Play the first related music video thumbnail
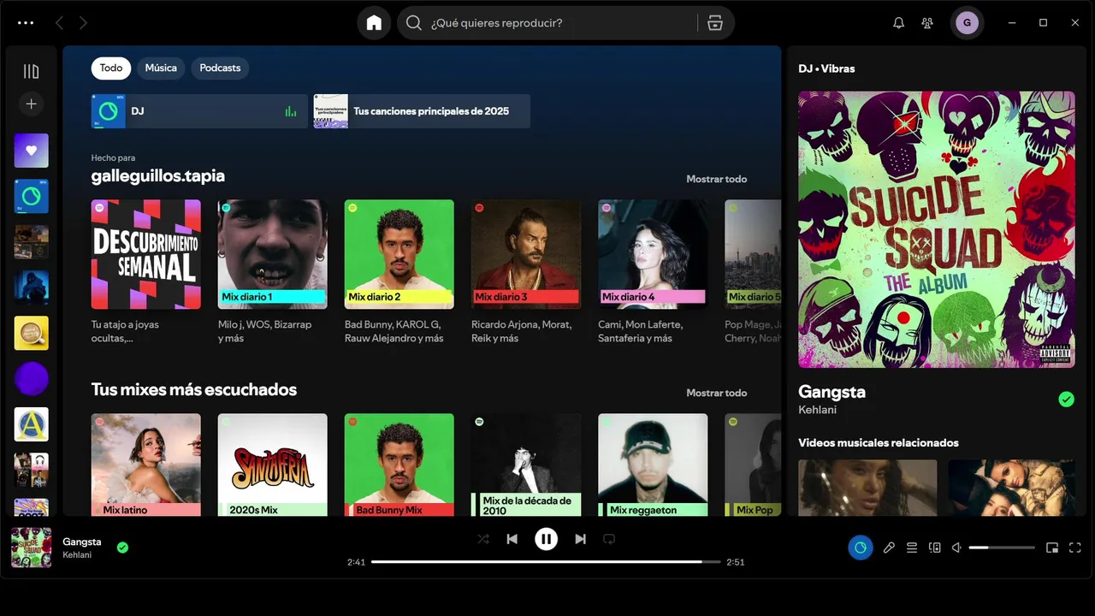This screenshot has width=1095, height=616. point(867,488)
